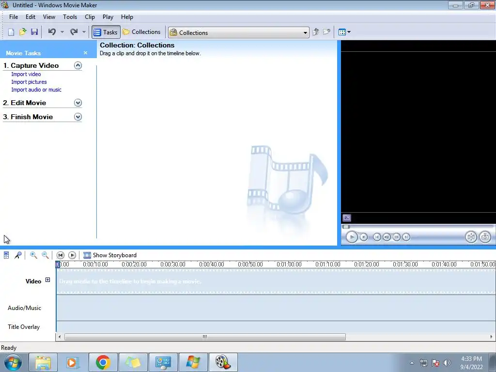Open the undo history dropdown arrow
This screenshot has height=372, width=496.
62,32
